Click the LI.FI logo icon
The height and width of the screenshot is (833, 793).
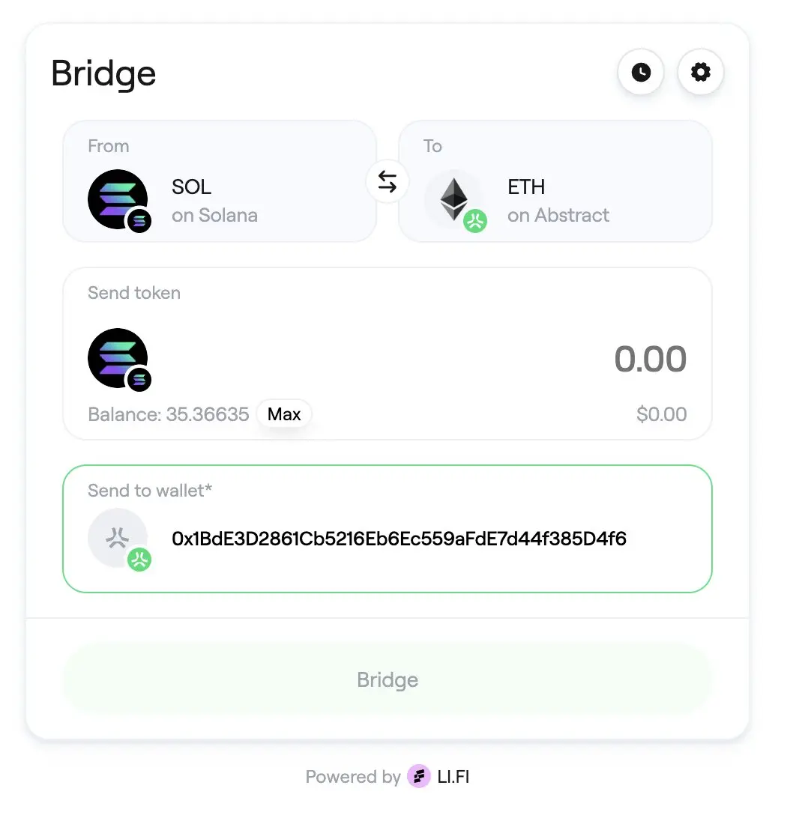419,776
